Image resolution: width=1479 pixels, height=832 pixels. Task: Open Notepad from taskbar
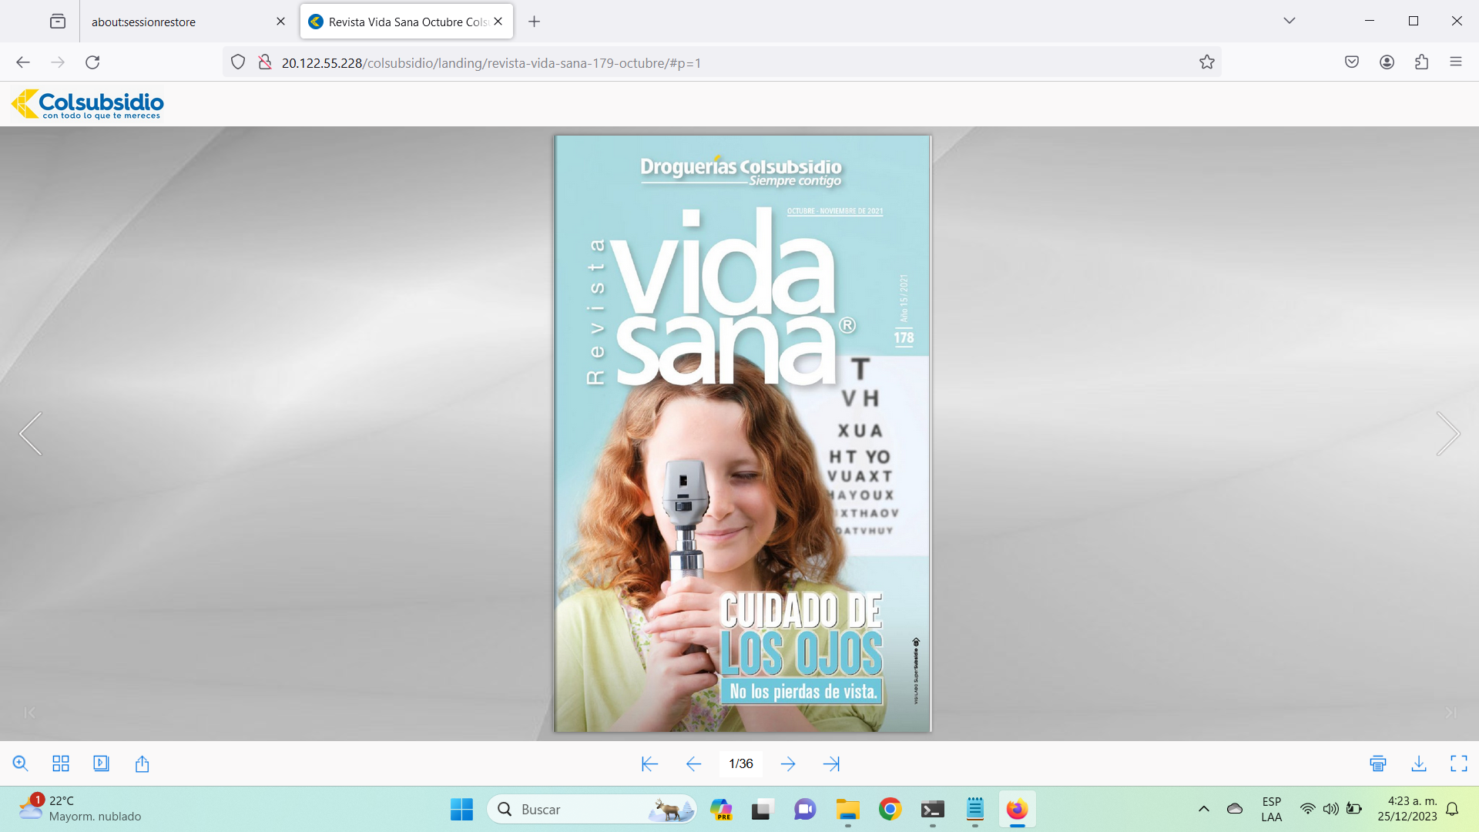coord(975,810)
